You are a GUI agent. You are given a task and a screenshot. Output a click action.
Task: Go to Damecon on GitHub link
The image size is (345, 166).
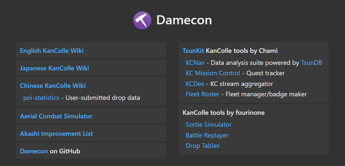tap(34, 151)
